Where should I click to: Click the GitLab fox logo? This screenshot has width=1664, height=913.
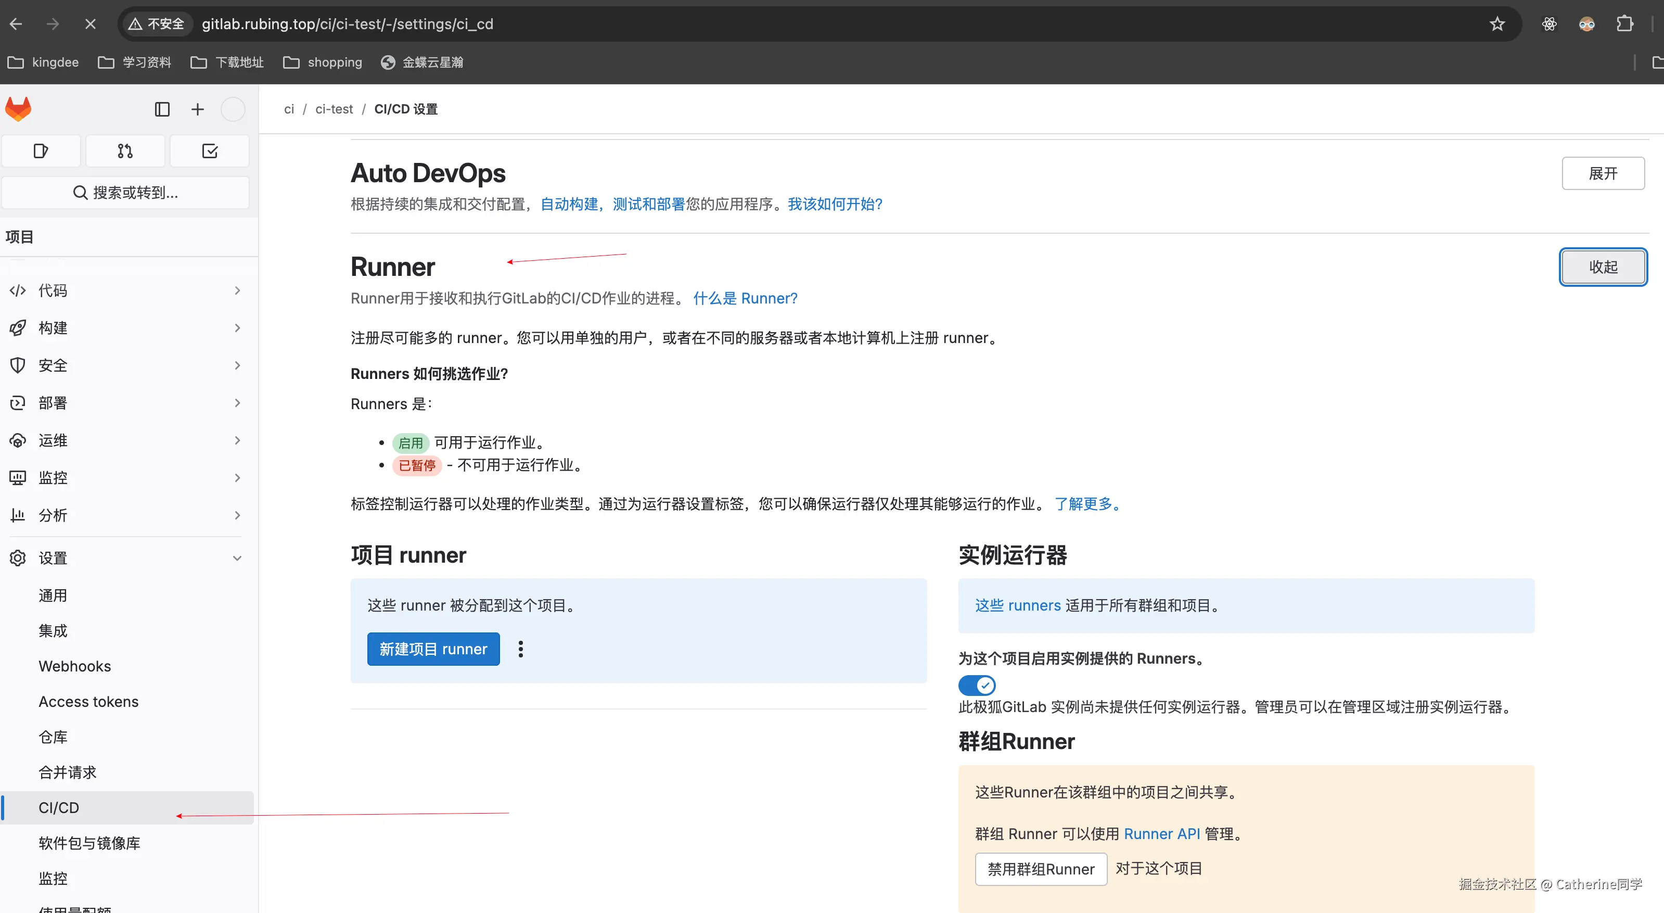[18, 109]
